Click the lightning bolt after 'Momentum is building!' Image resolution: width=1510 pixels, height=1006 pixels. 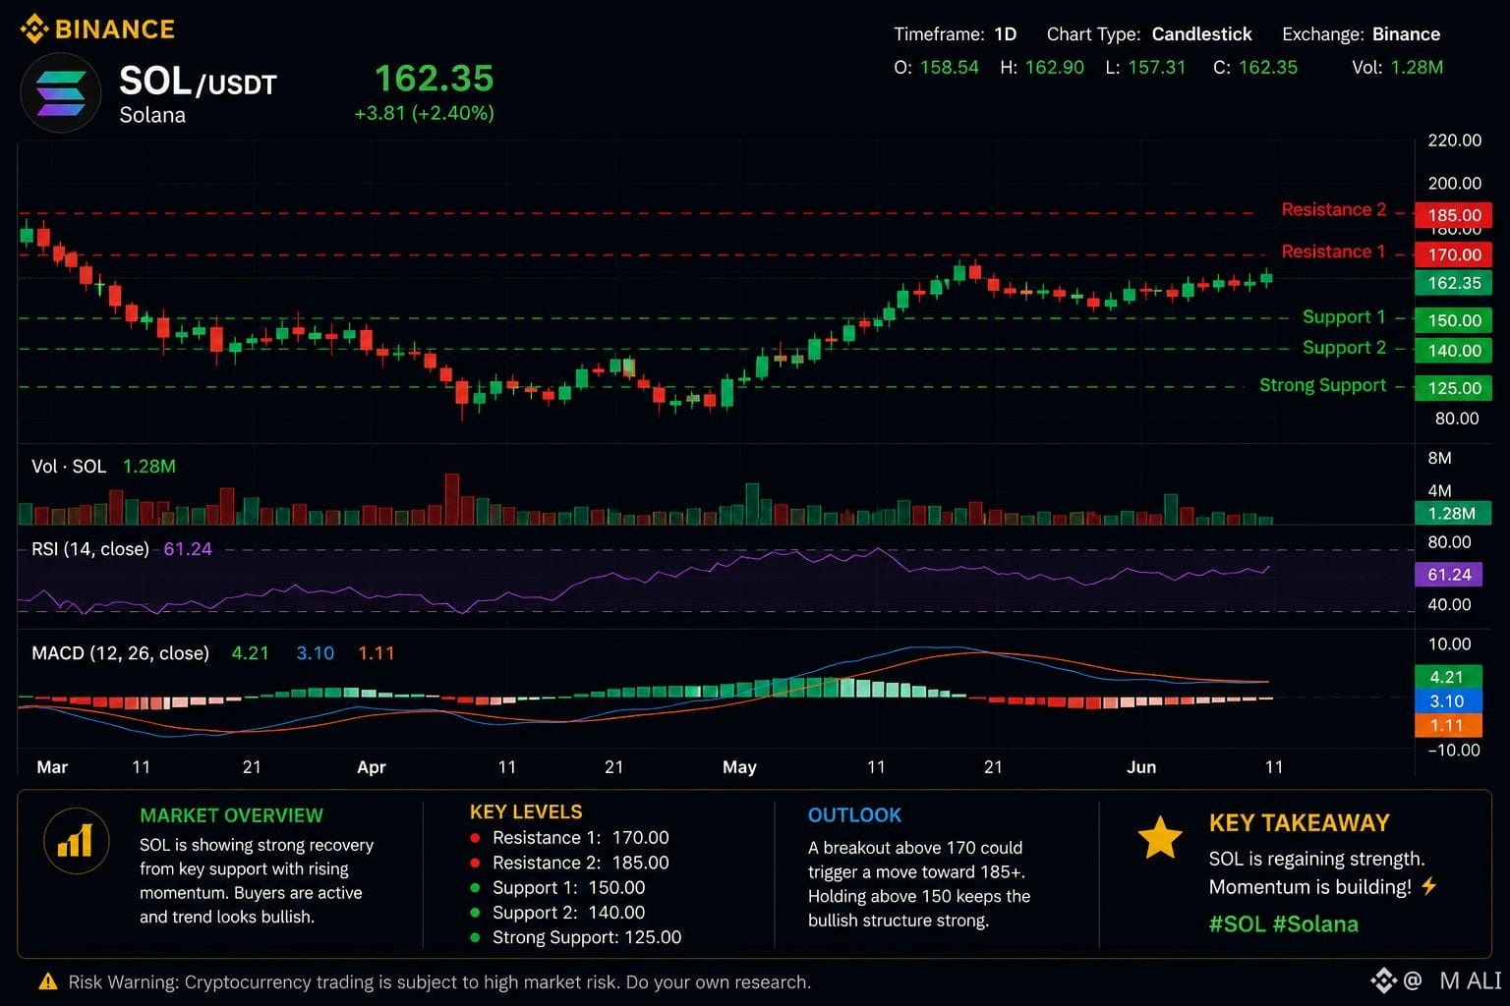(x=1428, y=886)
